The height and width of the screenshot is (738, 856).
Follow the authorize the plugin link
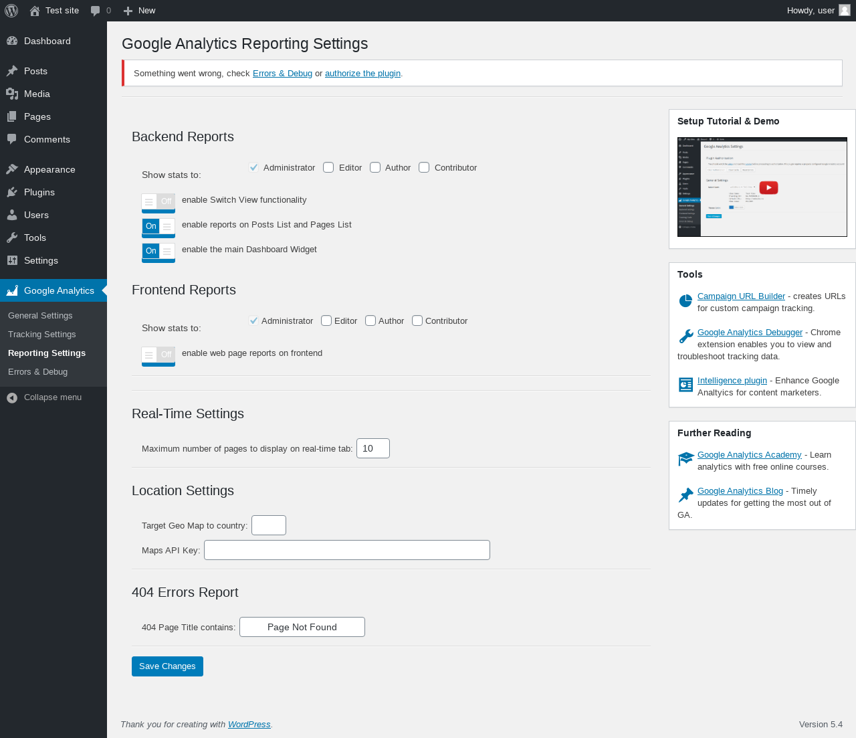tap(362, 74)
